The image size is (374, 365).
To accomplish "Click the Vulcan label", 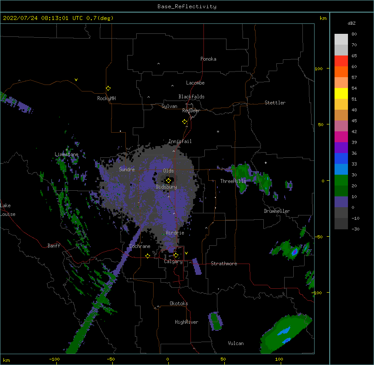I will (236, 343).
